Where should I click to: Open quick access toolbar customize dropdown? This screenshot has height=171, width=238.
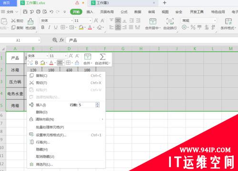(x=65, y=12)
